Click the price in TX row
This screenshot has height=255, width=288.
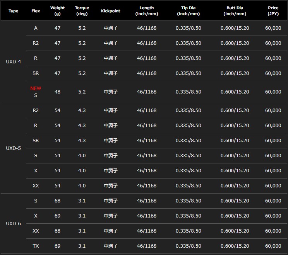pyautogui.click(x=273, y=246)
